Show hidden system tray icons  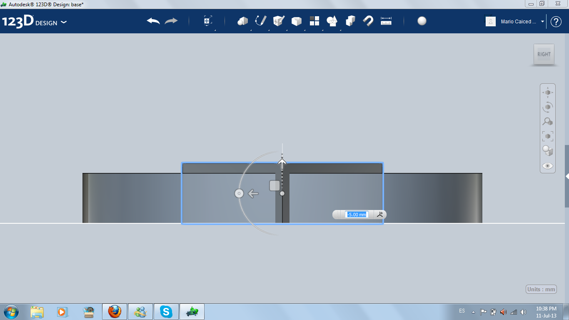click(473, 312)
